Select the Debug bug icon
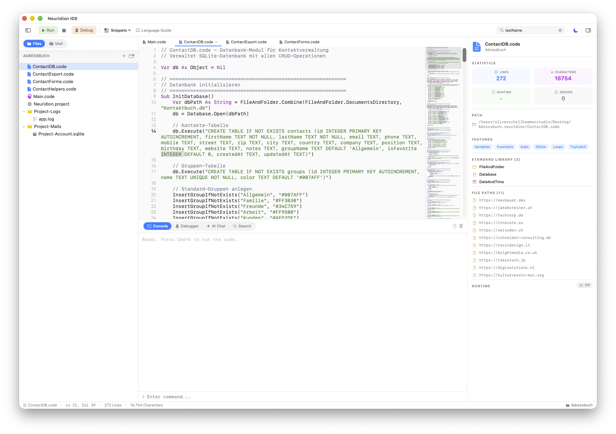Screen dimensions: 616x434 click(84, 30)
